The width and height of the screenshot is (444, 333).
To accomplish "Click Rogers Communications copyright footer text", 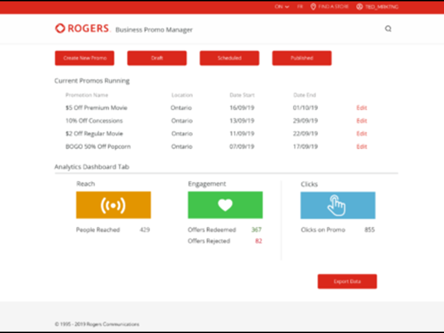I will click(x=97, y=324).
